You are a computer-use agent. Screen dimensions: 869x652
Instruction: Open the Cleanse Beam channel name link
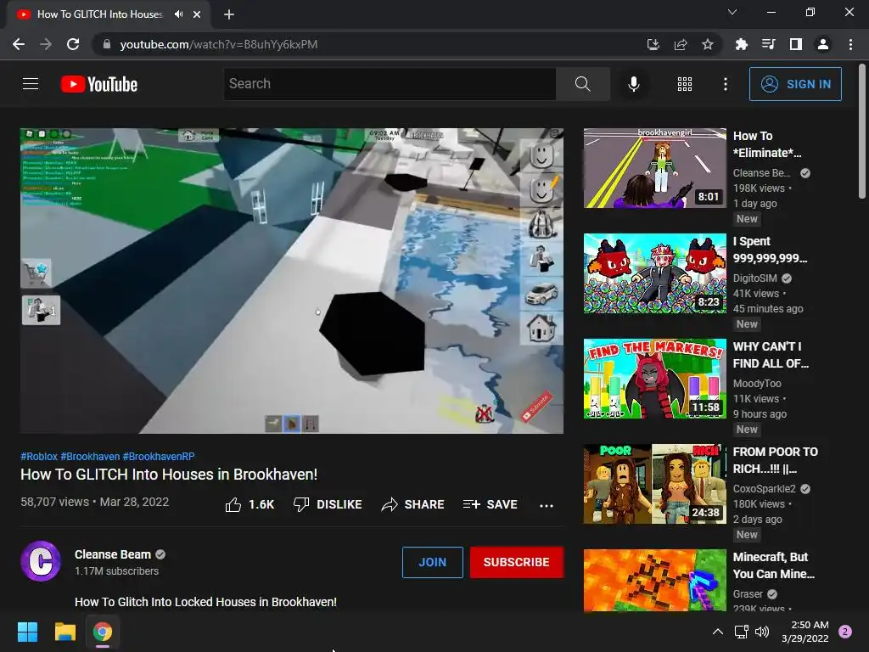point(113,554)
